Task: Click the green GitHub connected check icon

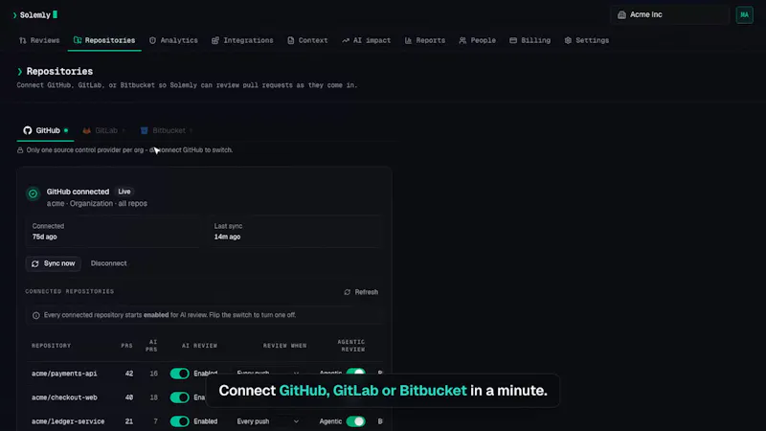Action: pos(33,193)
